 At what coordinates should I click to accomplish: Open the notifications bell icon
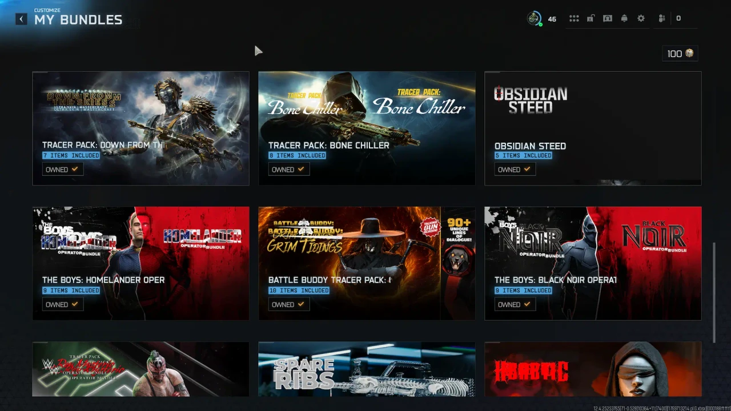pos(624,18)
